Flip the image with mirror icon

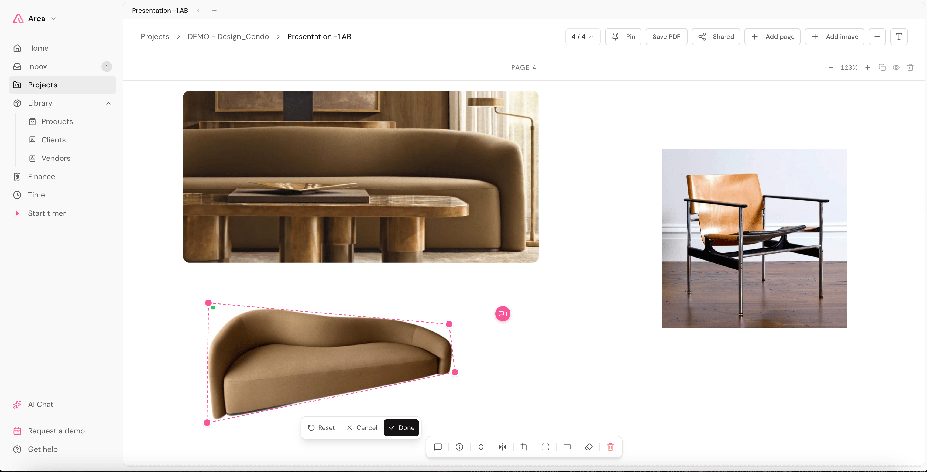pyautogui.click(x=502, y=447)
